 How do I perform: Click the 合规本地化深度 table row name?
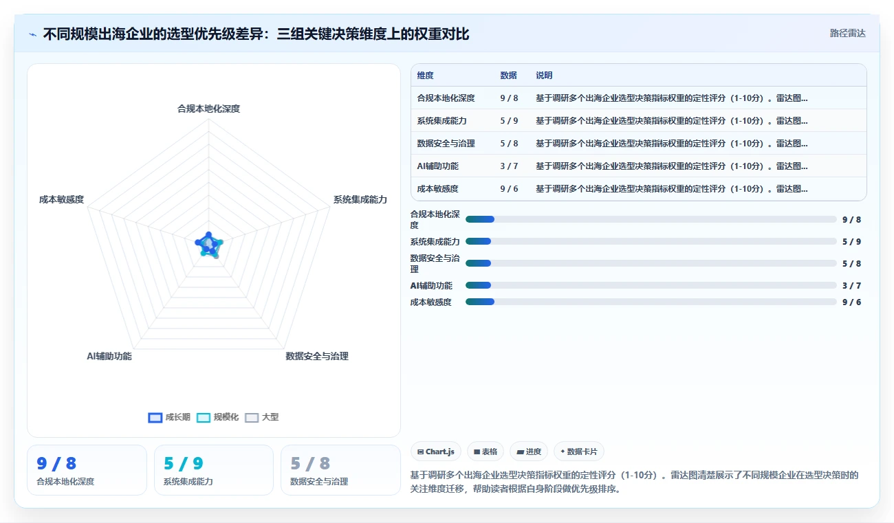click(x=446, y=98)
